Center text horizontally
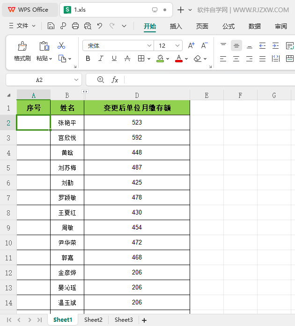The height and width of the screenshot is (326, 295). click(236, 59)
